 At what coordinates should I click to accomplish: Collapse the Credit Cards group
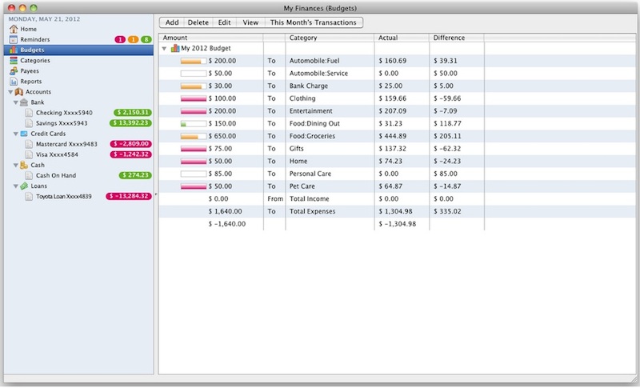pos(15,134)
